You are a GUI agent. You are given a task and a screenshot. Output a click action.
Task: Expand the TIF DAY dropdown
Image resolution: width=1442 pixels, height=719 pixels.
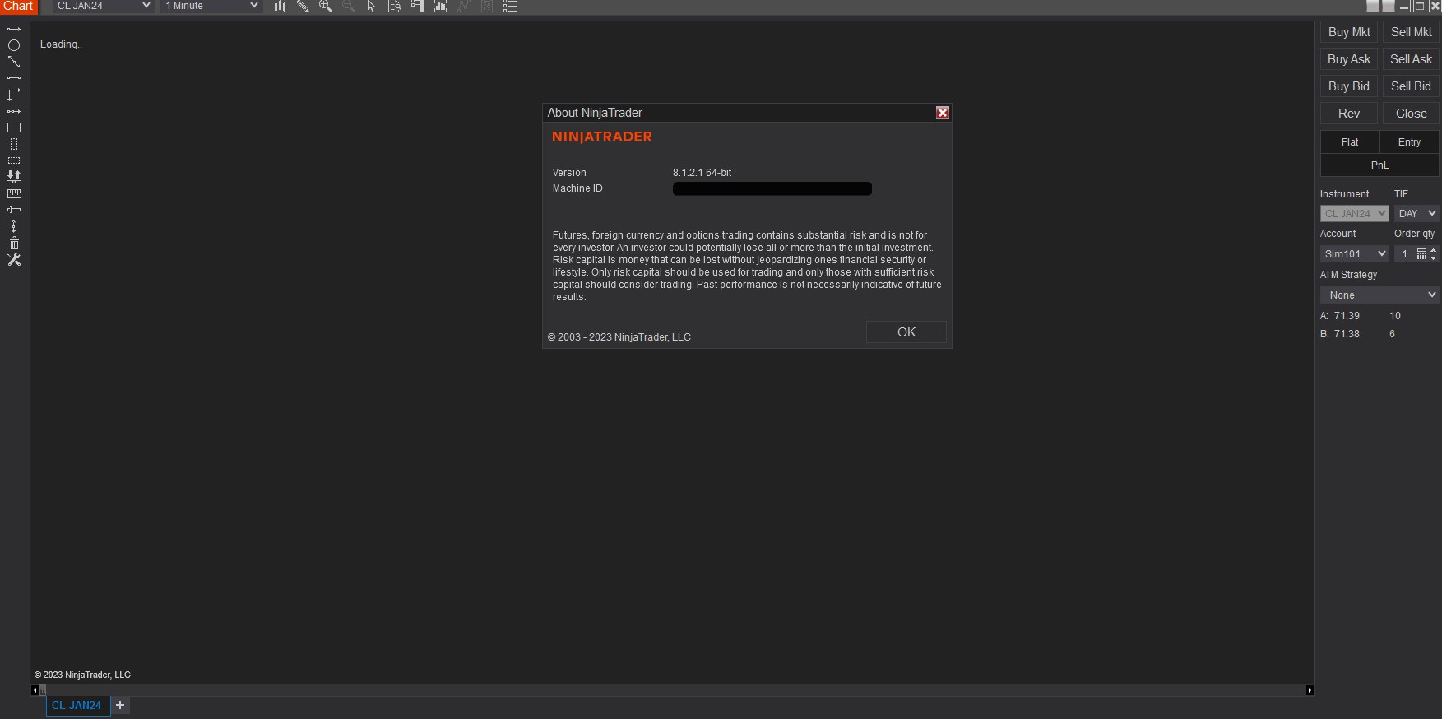point(1416,214)
